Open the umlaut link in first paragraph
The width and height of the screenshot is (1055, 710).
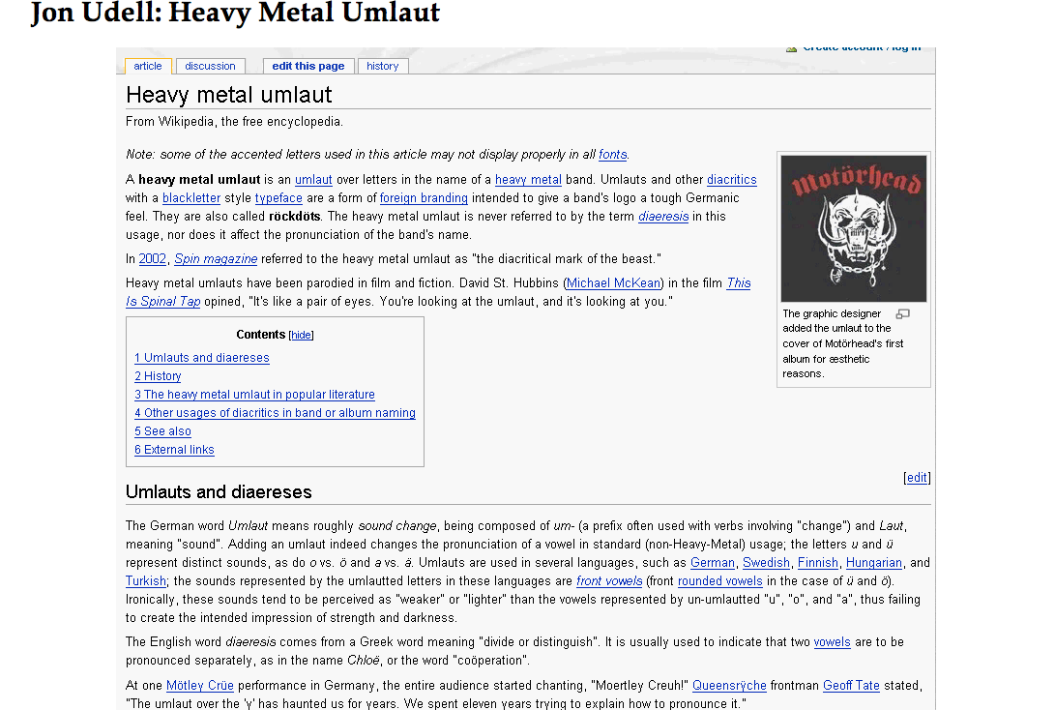tap(313, 180)
